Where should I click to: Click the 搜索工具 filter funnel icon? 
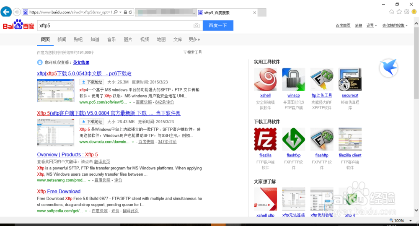(x=185, y=52)
